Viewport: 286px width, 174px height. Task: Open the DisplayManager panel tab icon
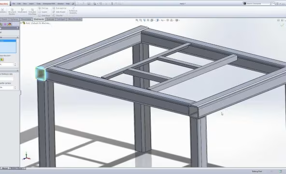10,24
